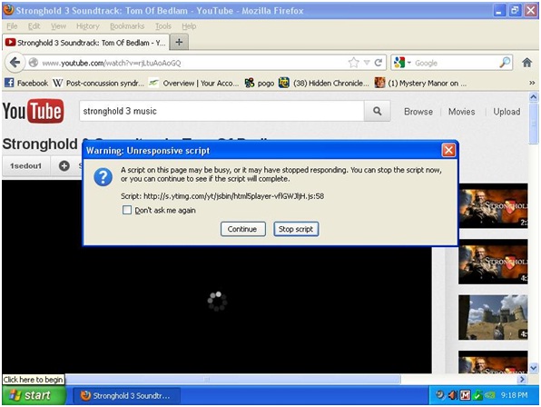Open YouTube Movies link
The height and width of the screenshot is (407, 541).
click(x=461, y=112)
